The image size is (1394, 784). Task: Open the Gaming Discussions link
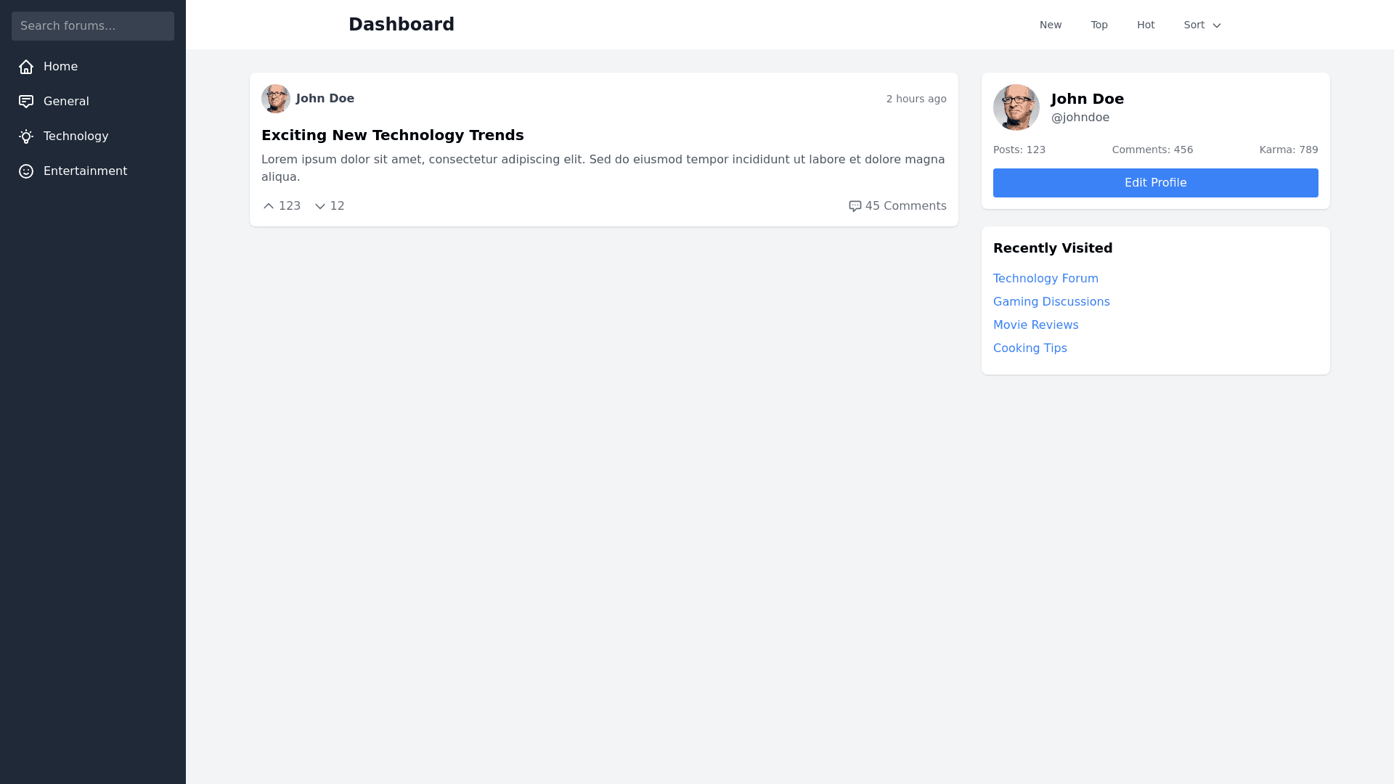click(x=1051, y=302)
